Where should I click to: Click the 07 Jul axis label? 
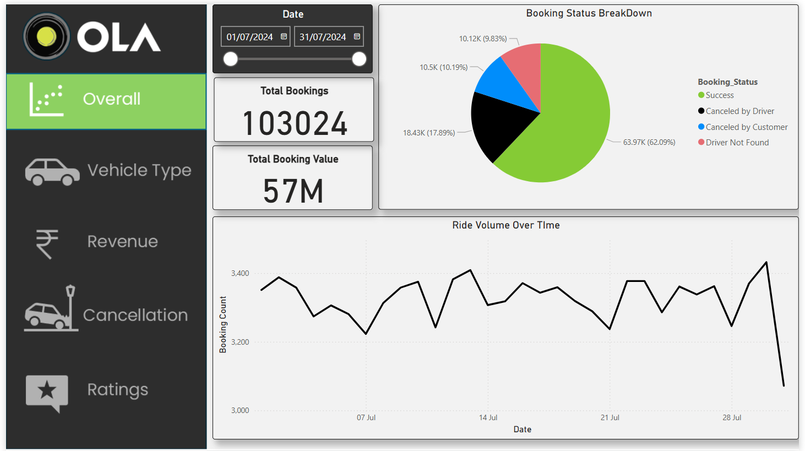[366, 417]
